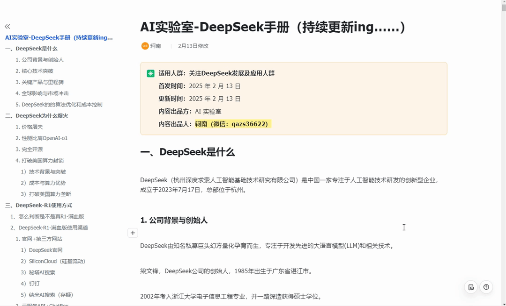Go to 2）SiliconCloud（硅基流动）outline entry
Screen dimensions: 506x306
[53, 261]
